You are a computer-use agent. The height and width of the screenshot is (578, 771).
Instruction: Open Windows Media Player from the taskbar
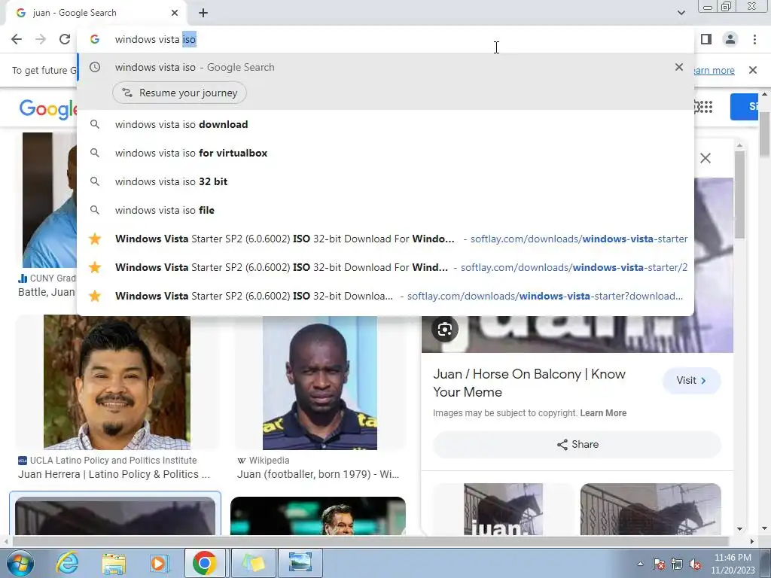[x=159, y=563]
